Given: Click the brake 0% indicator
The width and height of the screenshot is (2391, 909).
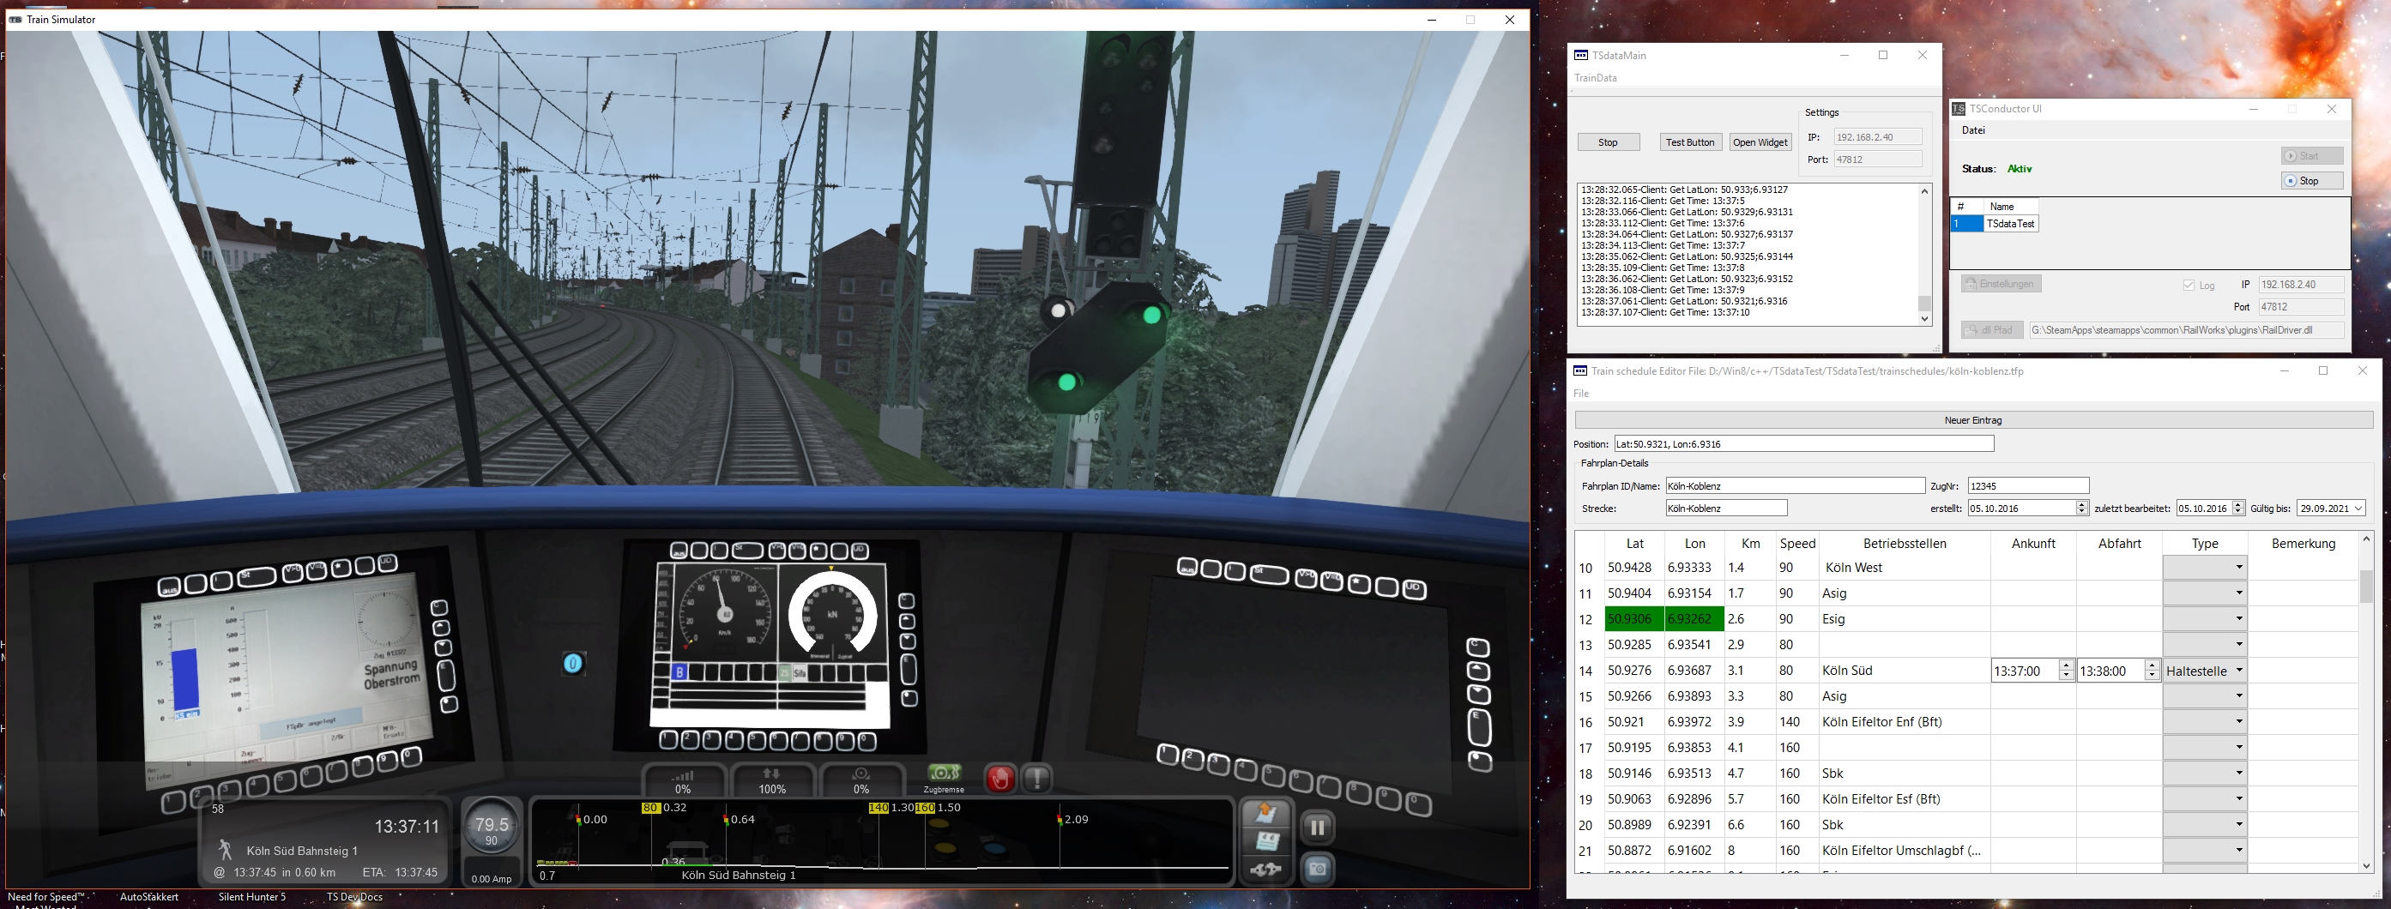Looking at the screenshot, I should click(x=860, y=781).
